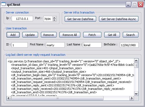
Task: Click the dt_transaction_reply_sent log line
Action: (x=63, y=85)
